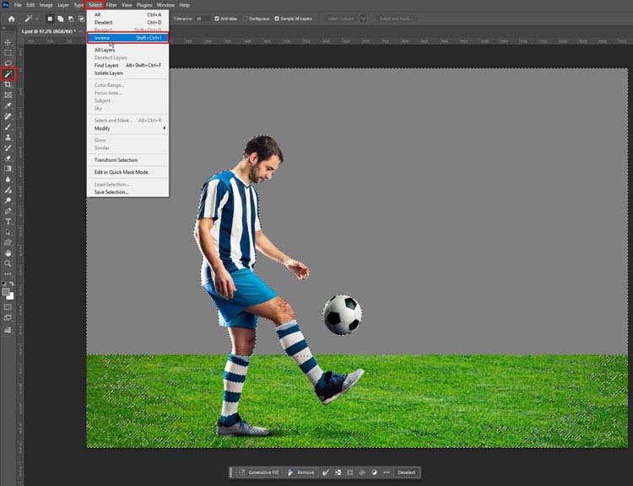Click the foreground color swatch
The width and height of the screenshot is (633, 486).
pos(6,292)
